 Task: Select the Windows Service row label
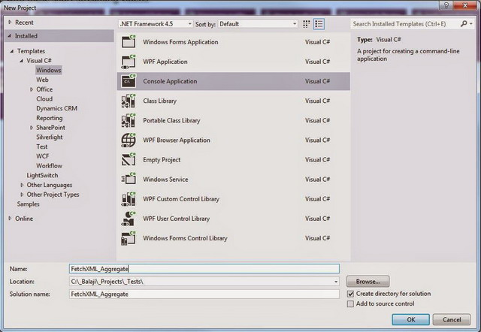point(165,180)
